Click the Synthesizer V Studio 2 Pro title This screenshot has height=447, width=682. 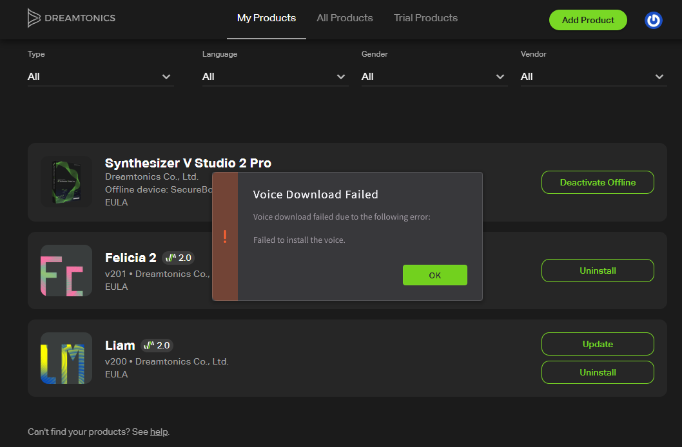(188, 163)
